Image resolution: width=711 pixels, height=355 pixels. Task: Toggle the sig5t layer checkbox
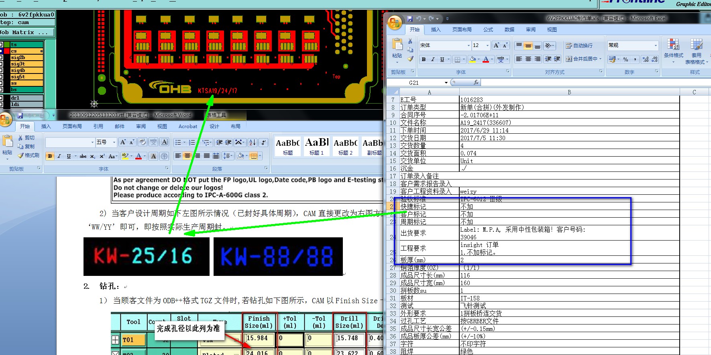click(2, 77)
